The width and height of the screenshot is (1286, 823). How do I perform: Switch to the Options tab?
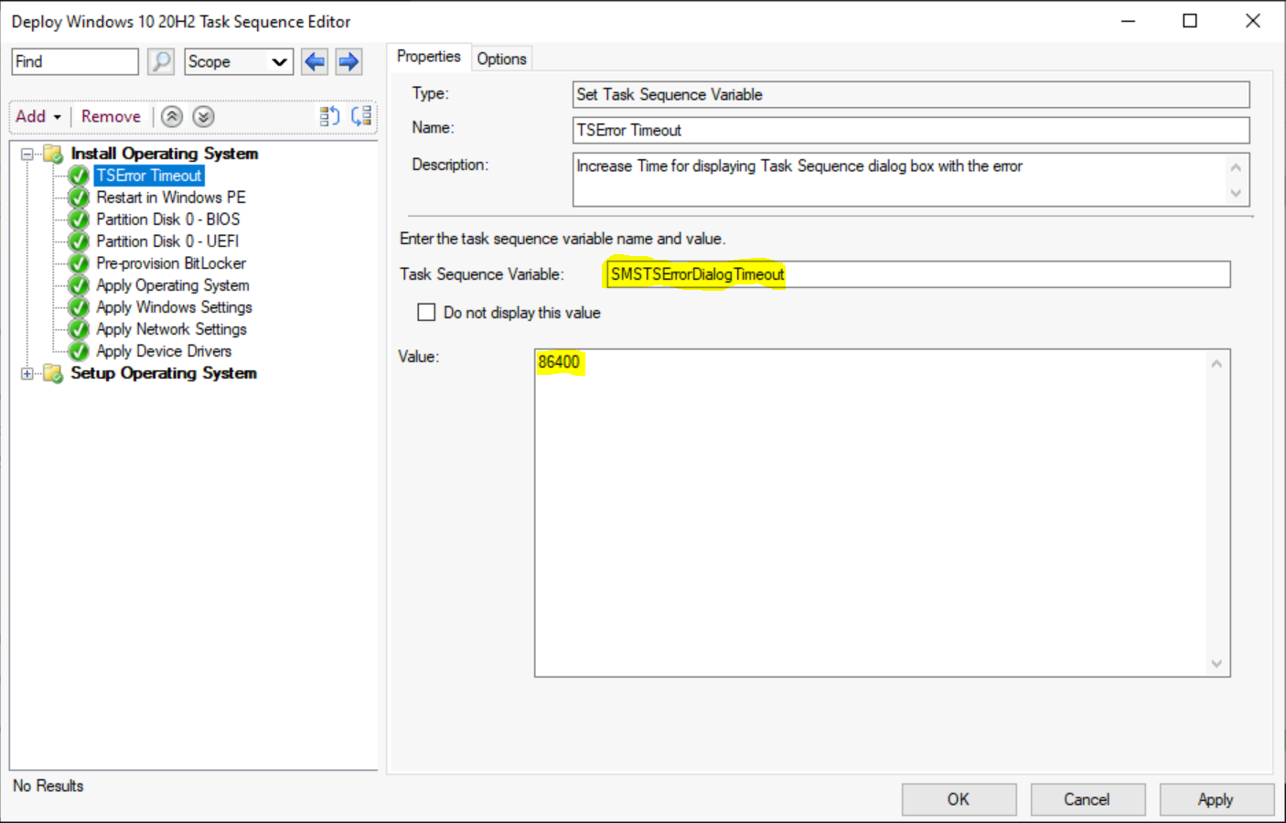click(x=501, y=58)
